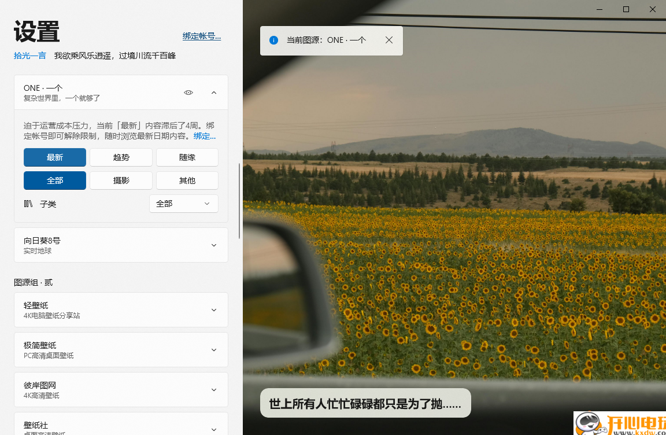Enable the 其他 category filter

click(187, 180)
